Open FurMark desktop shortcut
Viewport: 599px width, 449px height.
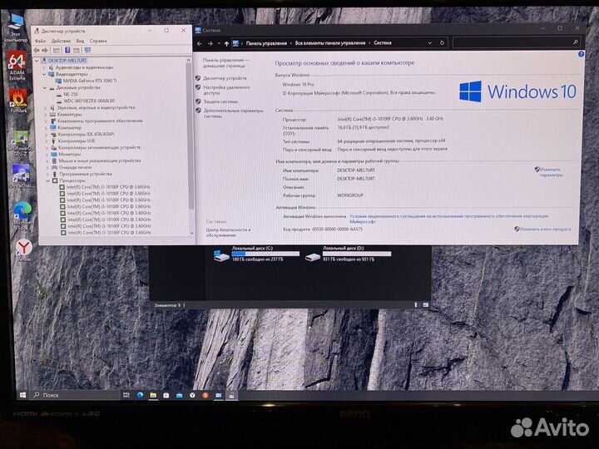point(18,101)
